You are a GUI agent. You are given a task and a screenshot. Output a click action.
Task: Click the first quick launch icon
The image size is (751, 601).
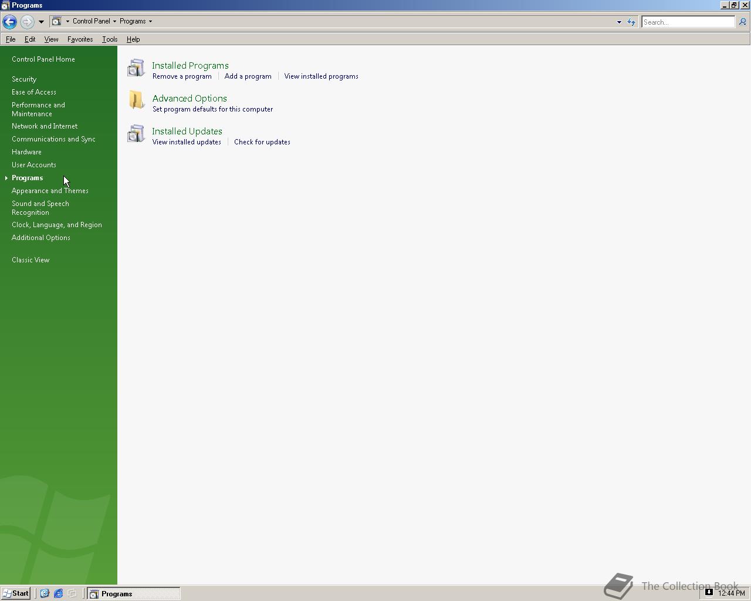point(45,593)
